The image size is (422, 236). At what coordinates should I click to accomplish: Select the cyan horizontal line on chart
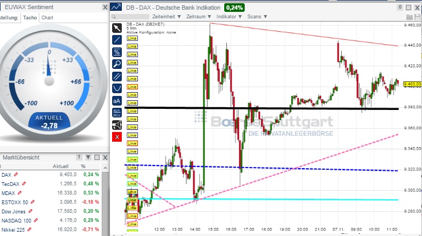point(261,199)
